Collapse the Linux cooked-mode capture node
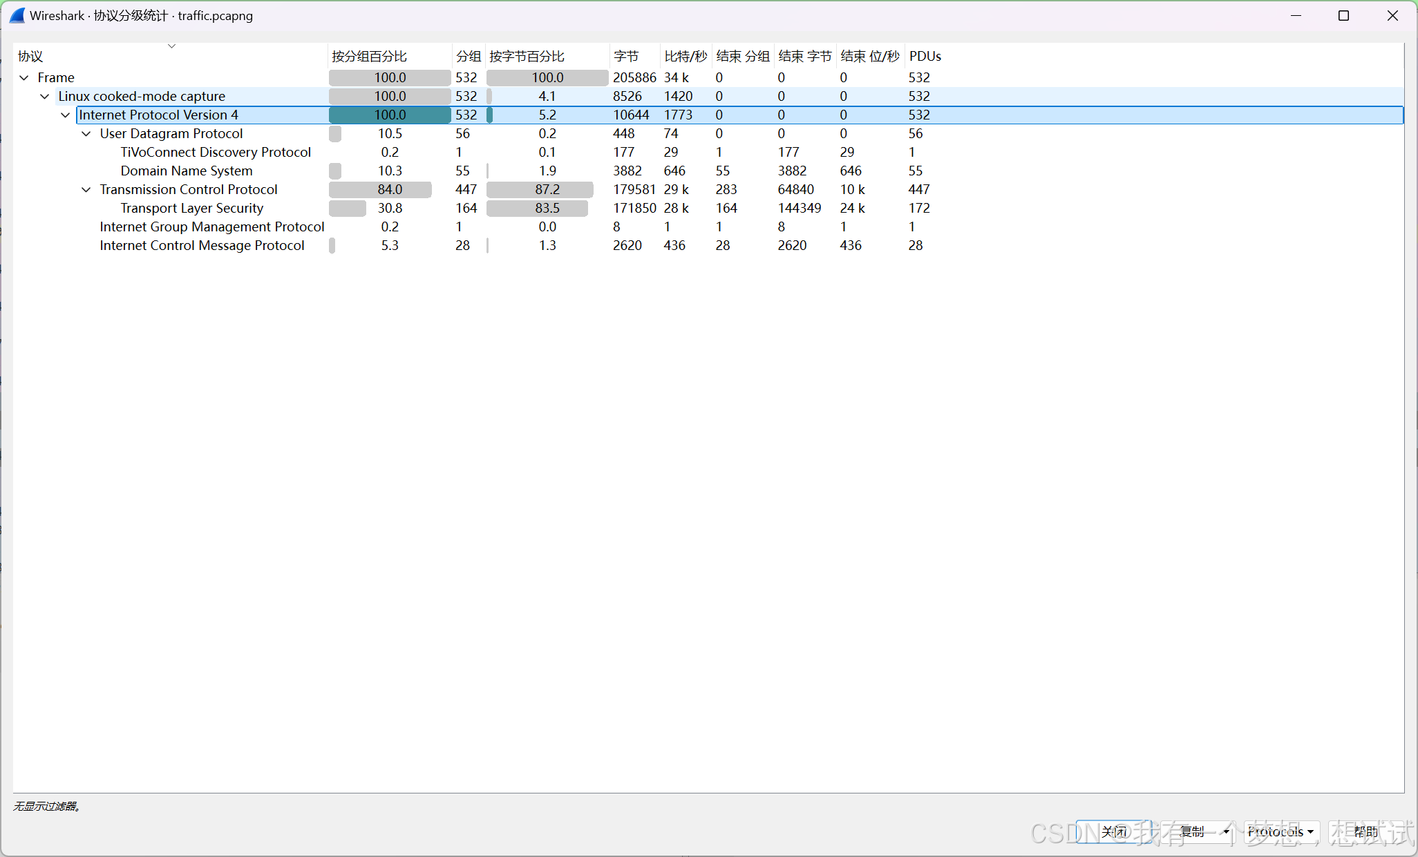This screenshot has width=1418, height=857. point(45,97)
